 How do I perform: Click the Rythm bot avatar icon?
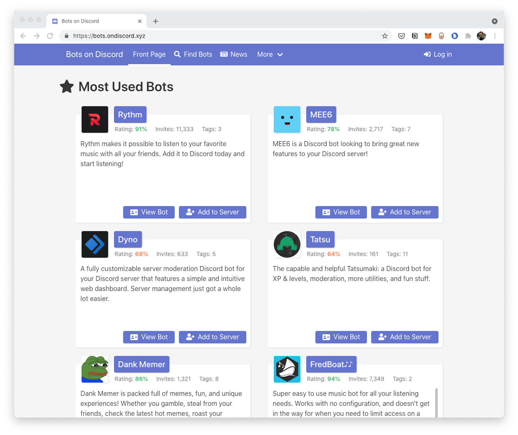94,119
